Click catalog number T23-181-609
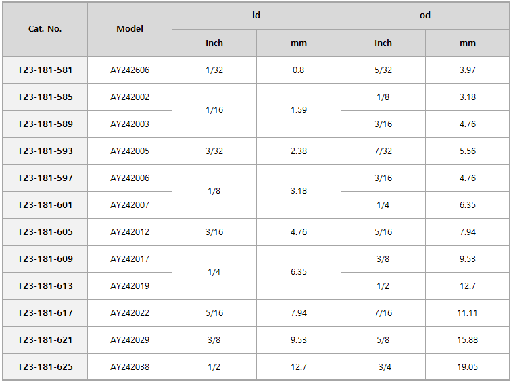The height and width of the screenshot is (382, 511). click(x=45, y=259)
